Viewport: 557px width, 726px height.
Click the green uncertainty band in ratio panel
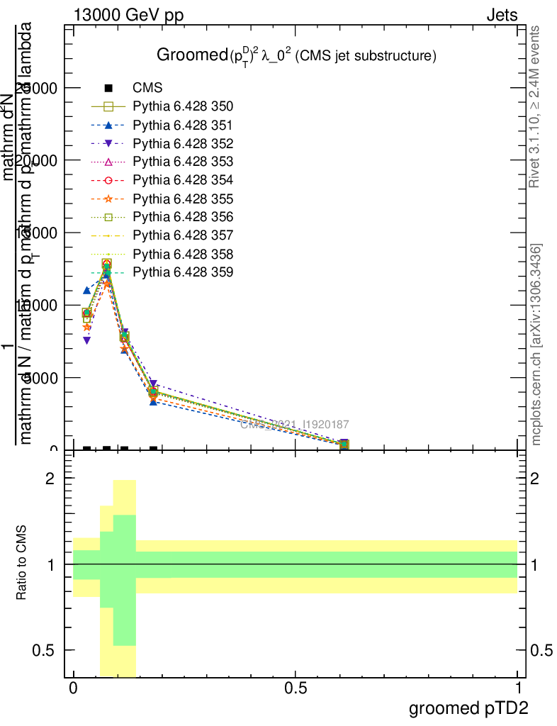326,564
